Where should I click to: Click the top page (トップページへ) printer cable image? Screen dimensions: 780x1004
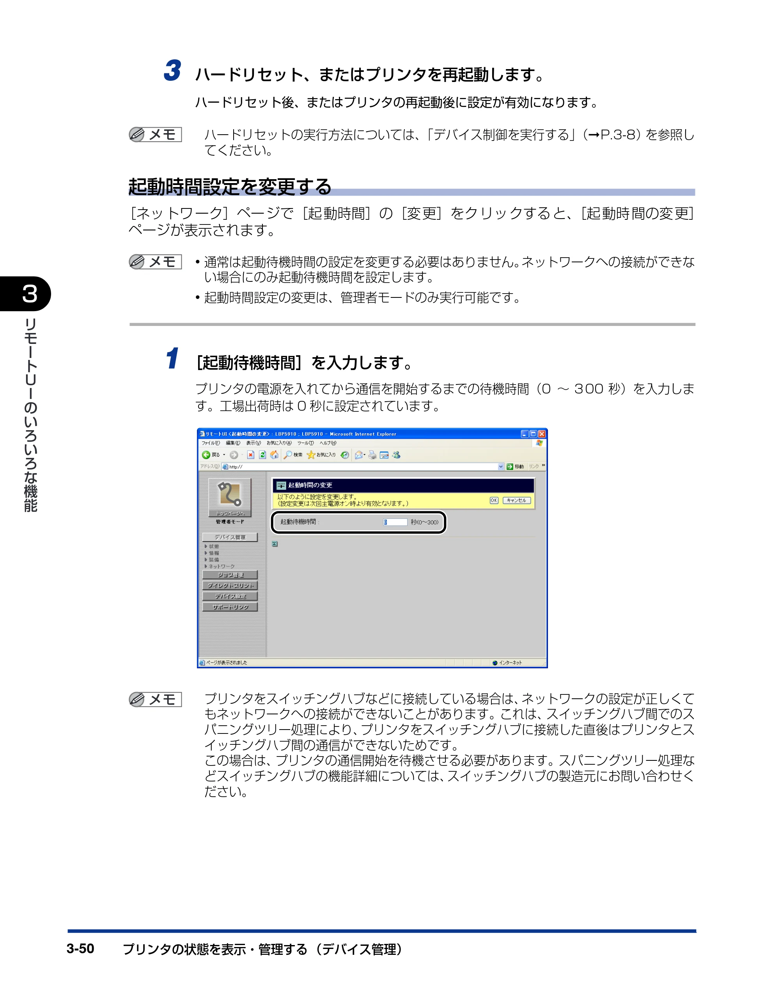tap(230, 497)
